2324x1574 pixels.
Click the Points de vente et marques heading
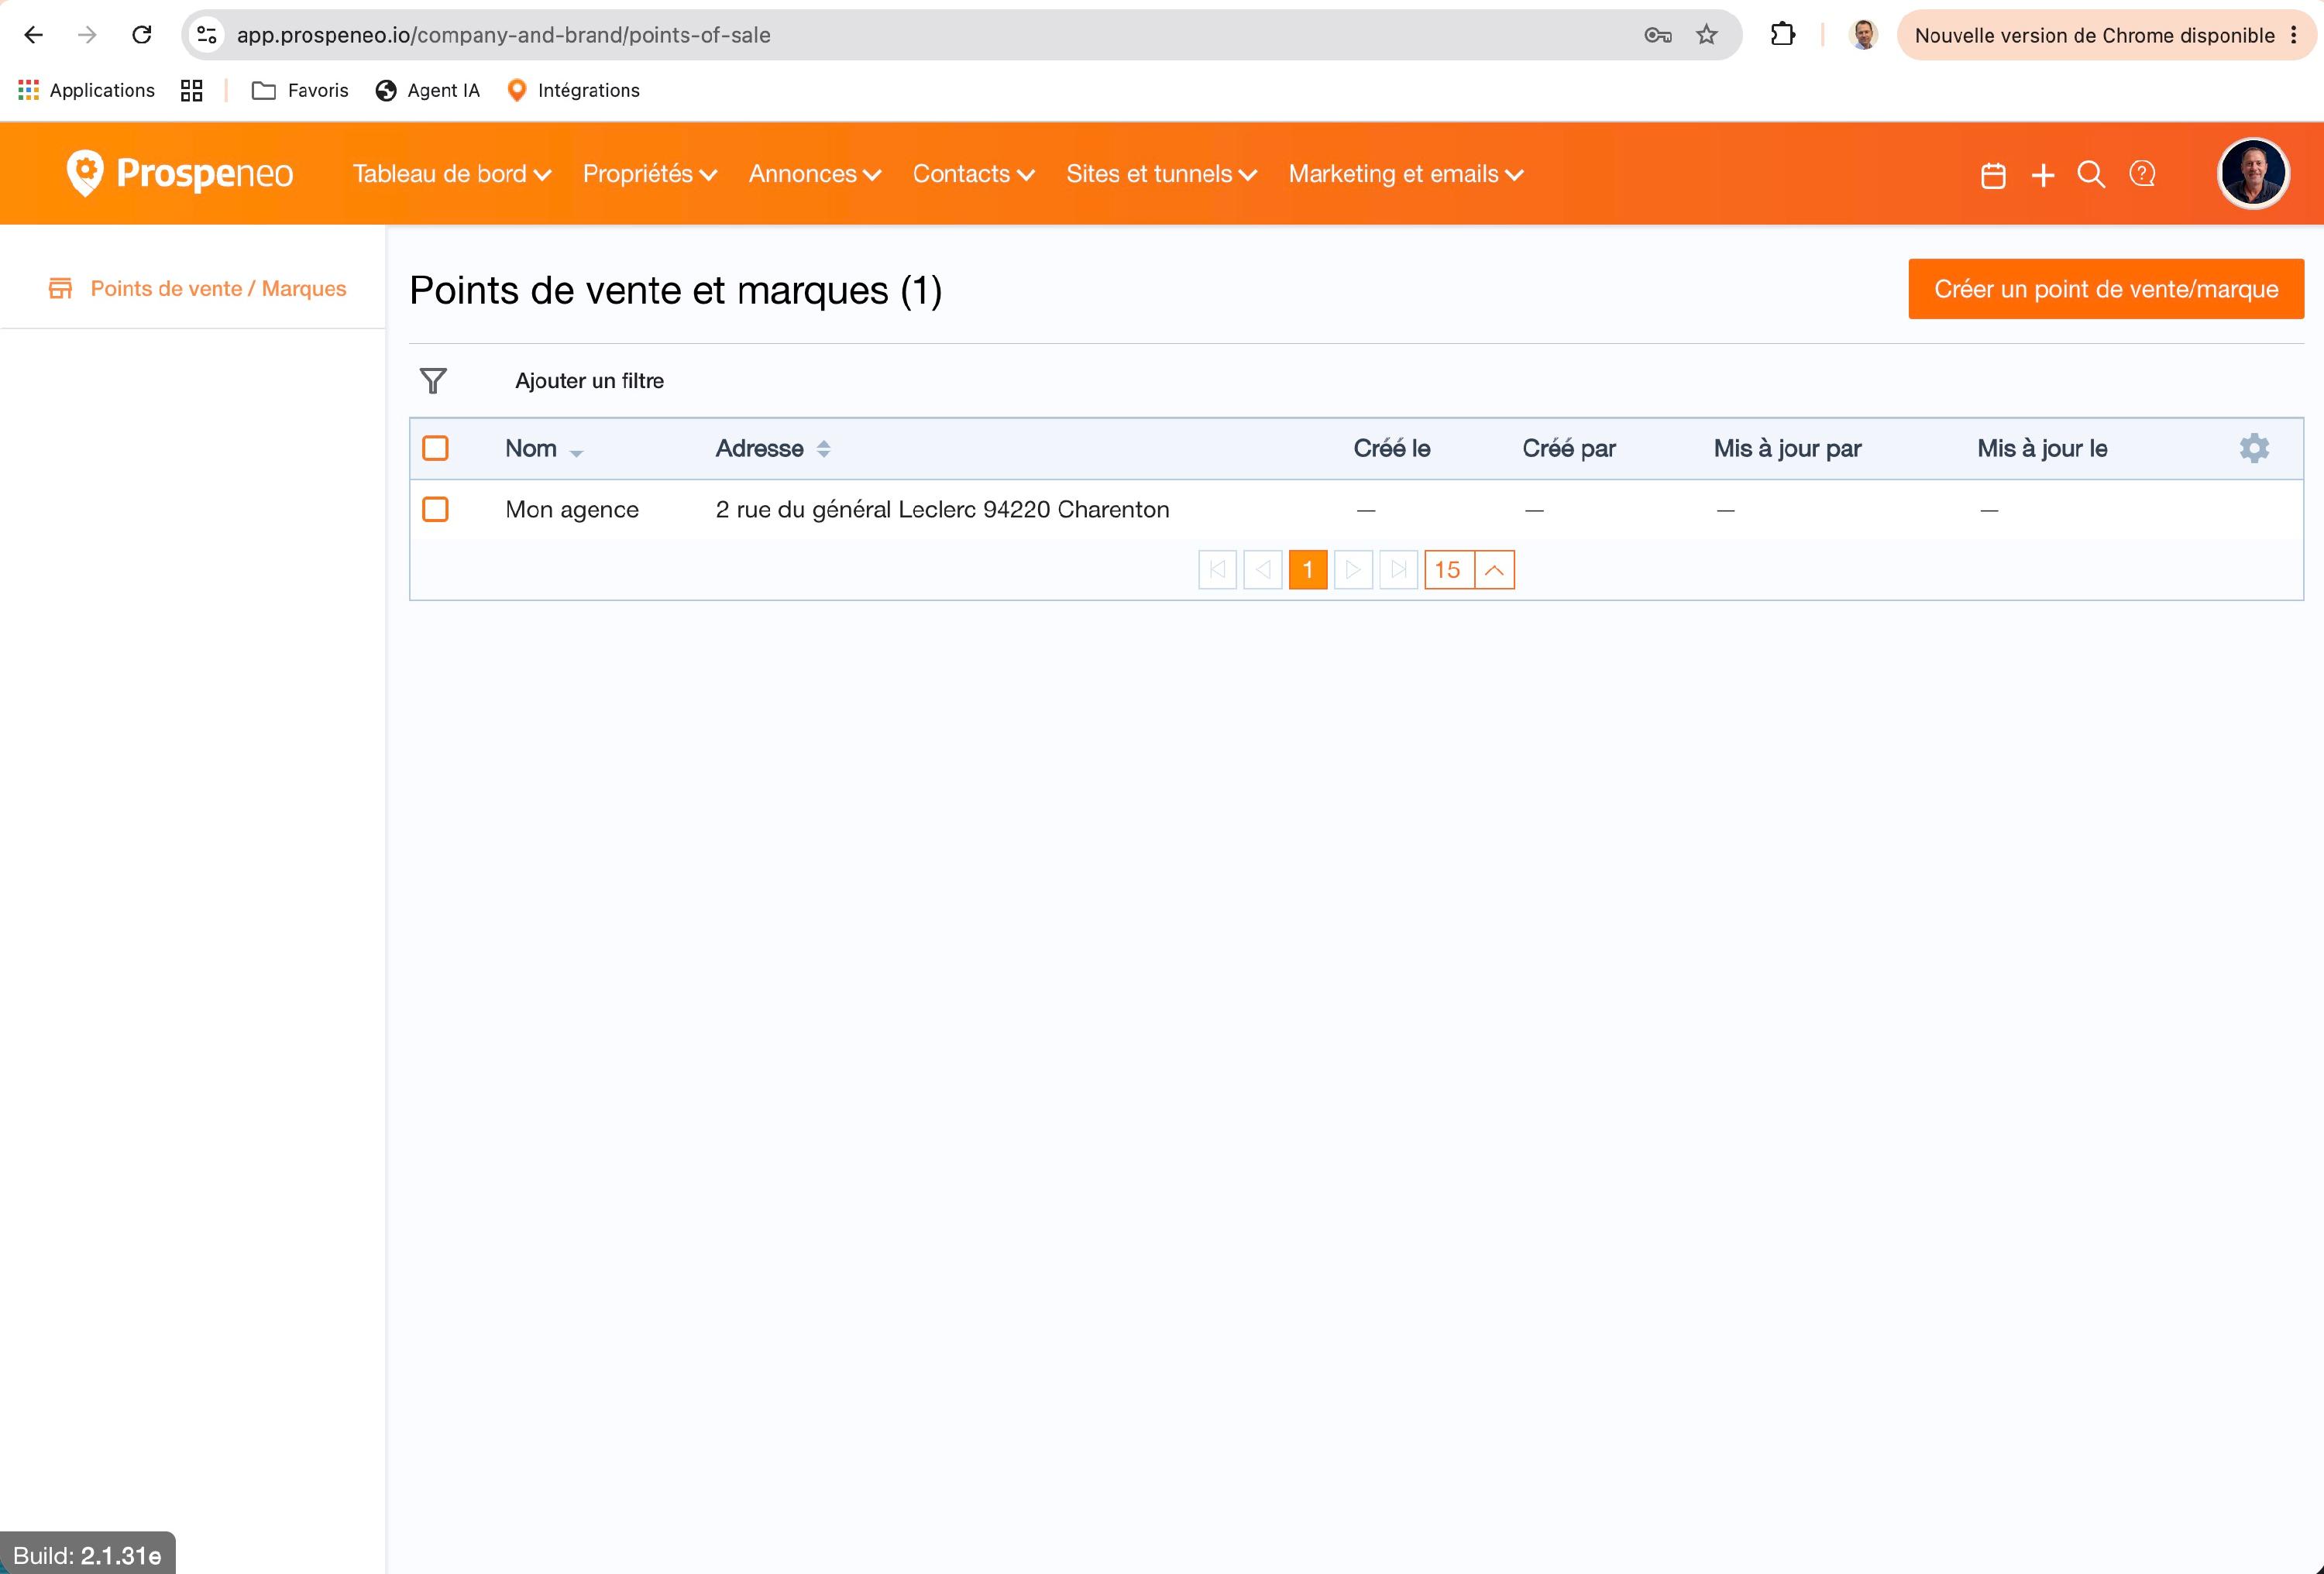(x=676, y=291)
